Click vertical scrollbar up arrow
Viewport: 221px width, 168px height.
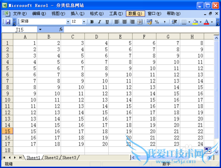pos(217,38)
